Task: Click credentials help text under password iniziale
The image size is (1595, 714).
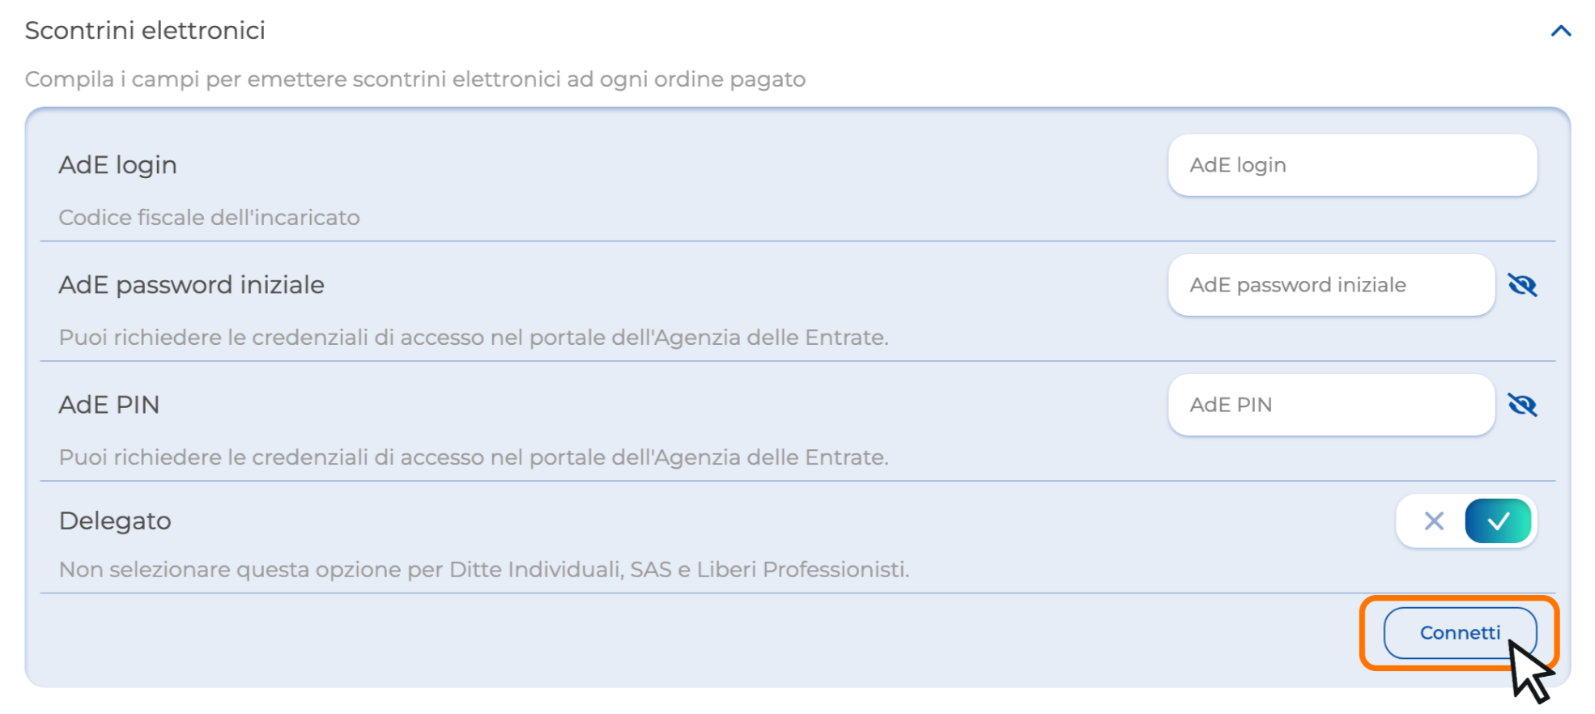Action: (x=474, y=338)
